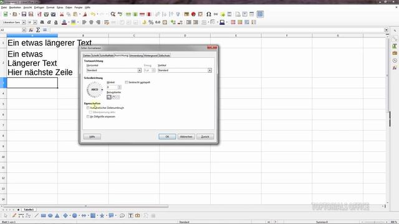This screenshot has width=399, height=224.
Task: Click the Hilfe button
Action: [x=92, y=137]
